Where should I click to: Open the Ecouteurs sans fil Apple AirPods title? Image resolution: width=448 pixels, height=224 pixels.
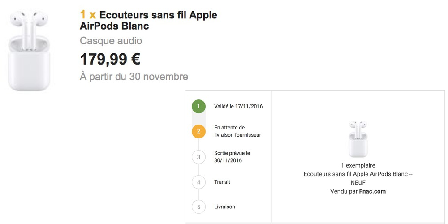tap(148, 21)
